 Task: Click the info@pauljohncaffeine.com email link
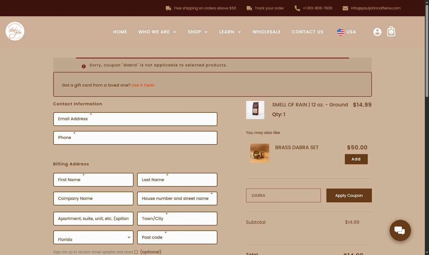(376, 8)
